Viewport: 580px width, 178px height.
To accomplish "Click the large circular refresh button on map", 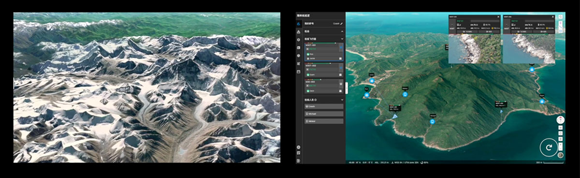I will (x=549, y=148).
